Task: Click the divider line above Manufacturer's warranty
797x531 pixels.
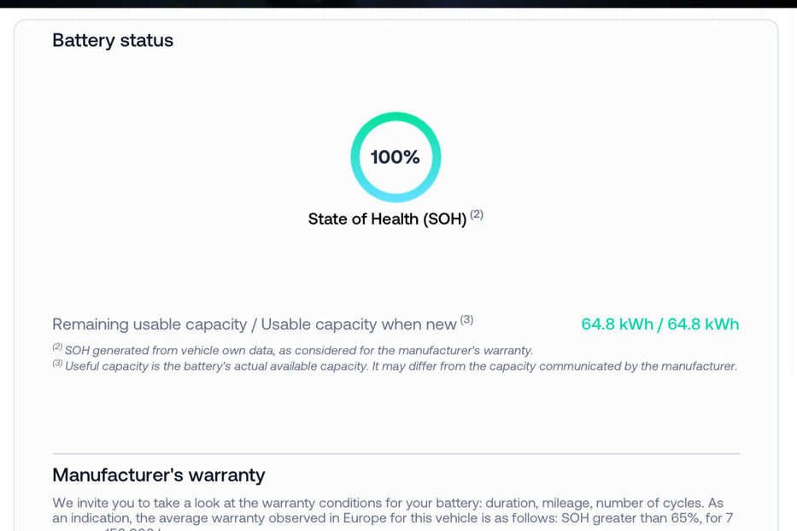Action: (396, 453)
